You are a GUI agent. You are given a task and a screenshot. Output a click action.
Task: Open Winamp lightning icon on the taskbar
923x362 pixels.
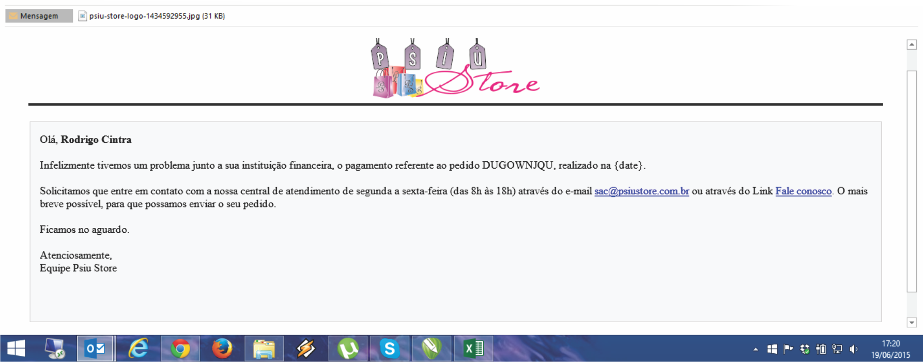coord(305,349)
